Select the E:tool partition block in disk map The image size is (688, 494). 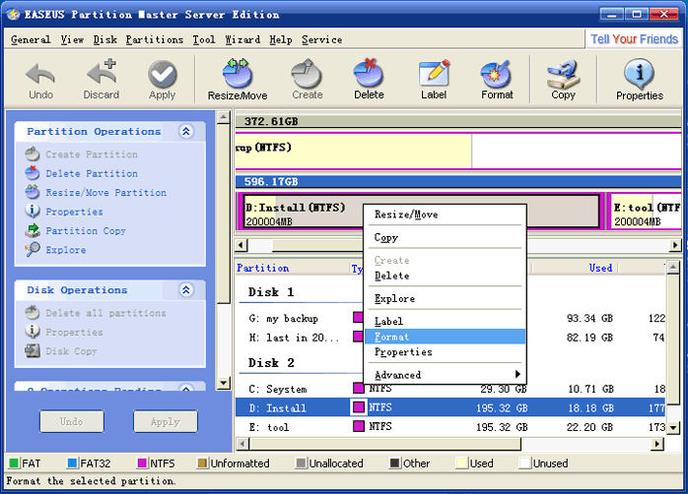(x=646, y=212)
